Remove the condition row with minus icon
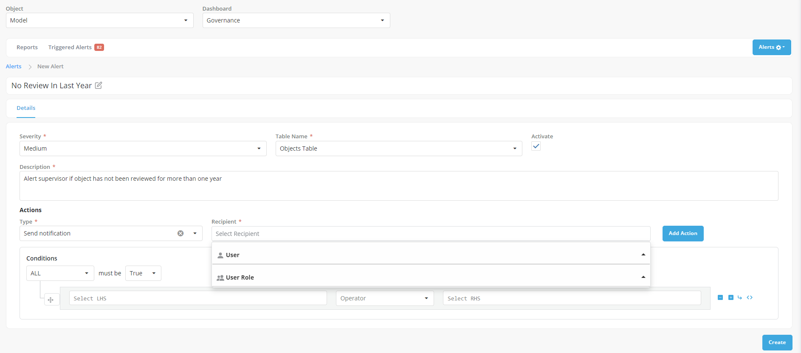 click(x=720, y=297)
